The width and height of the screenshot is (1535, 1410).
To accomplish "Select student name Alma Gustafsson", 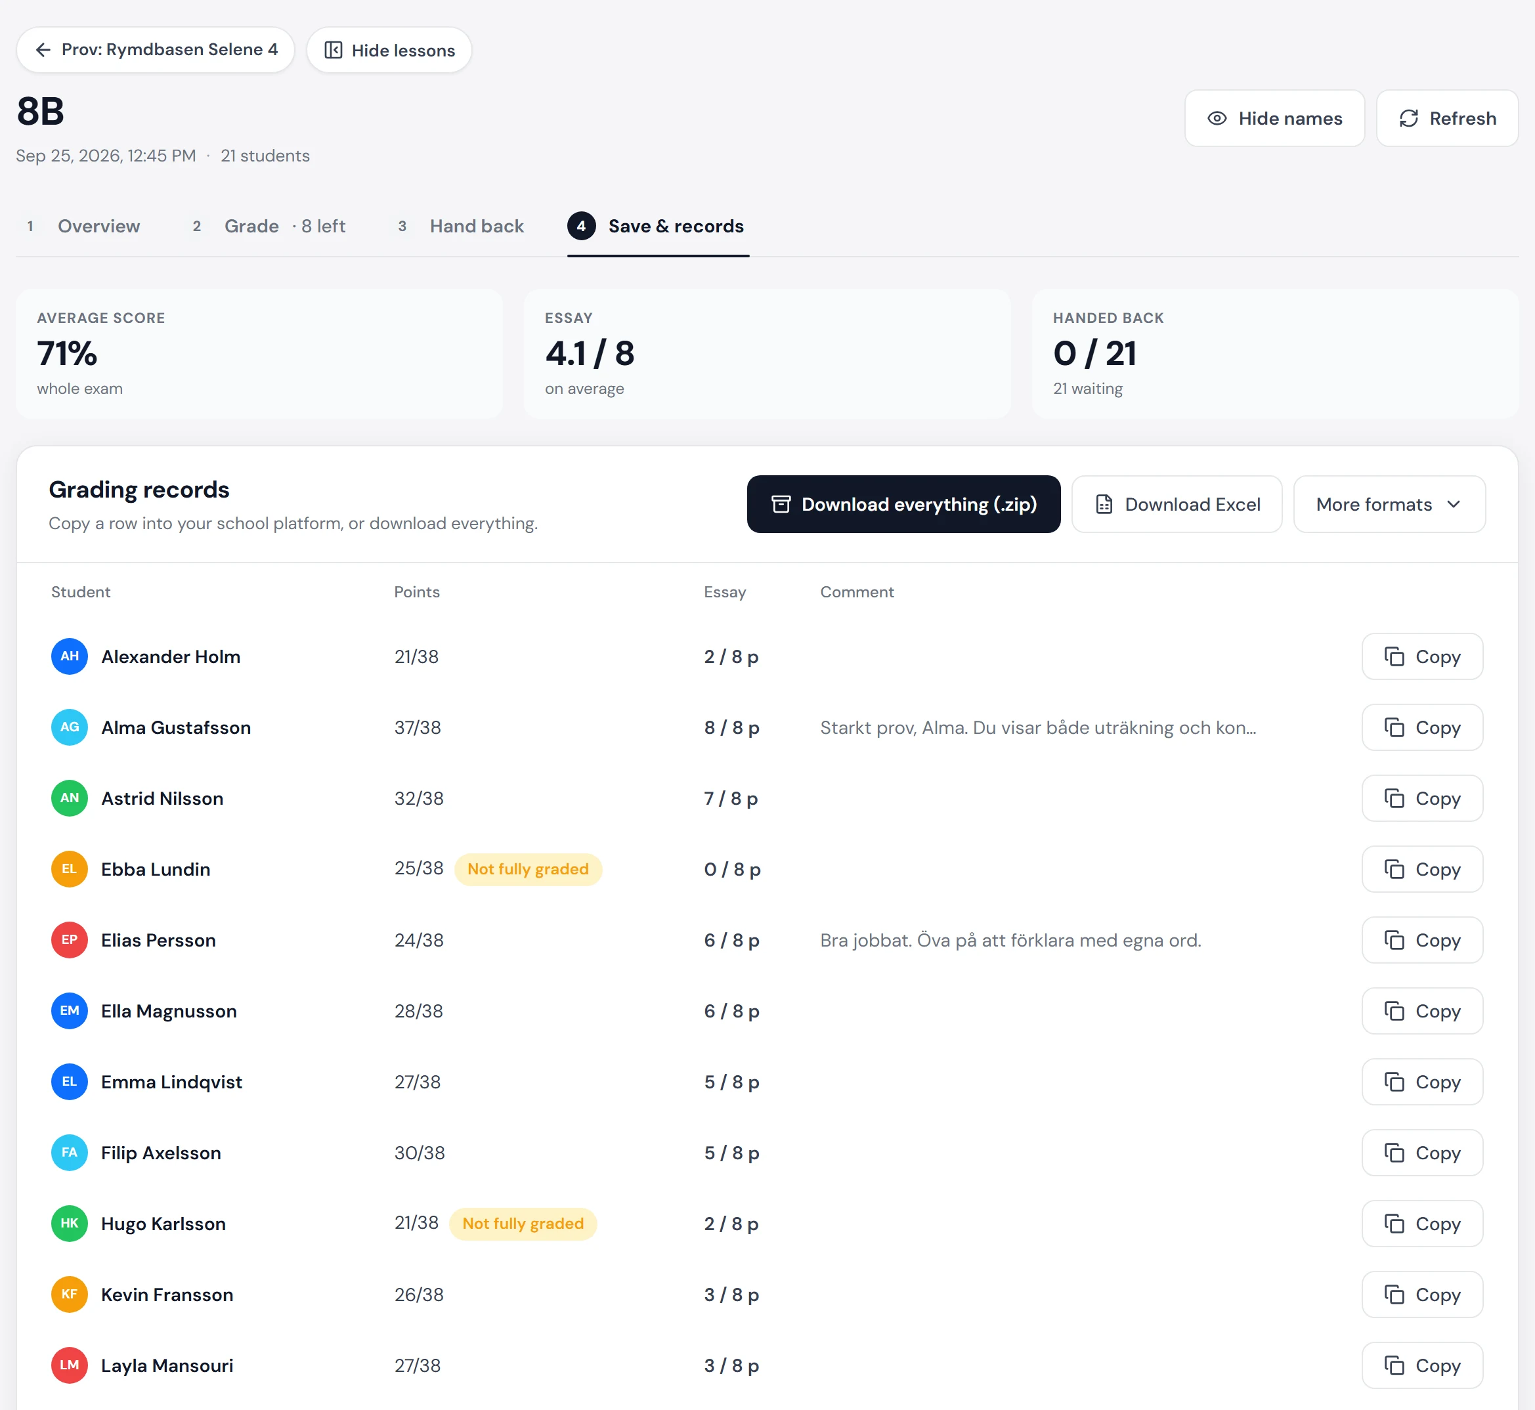I will (x=175, y=727).
